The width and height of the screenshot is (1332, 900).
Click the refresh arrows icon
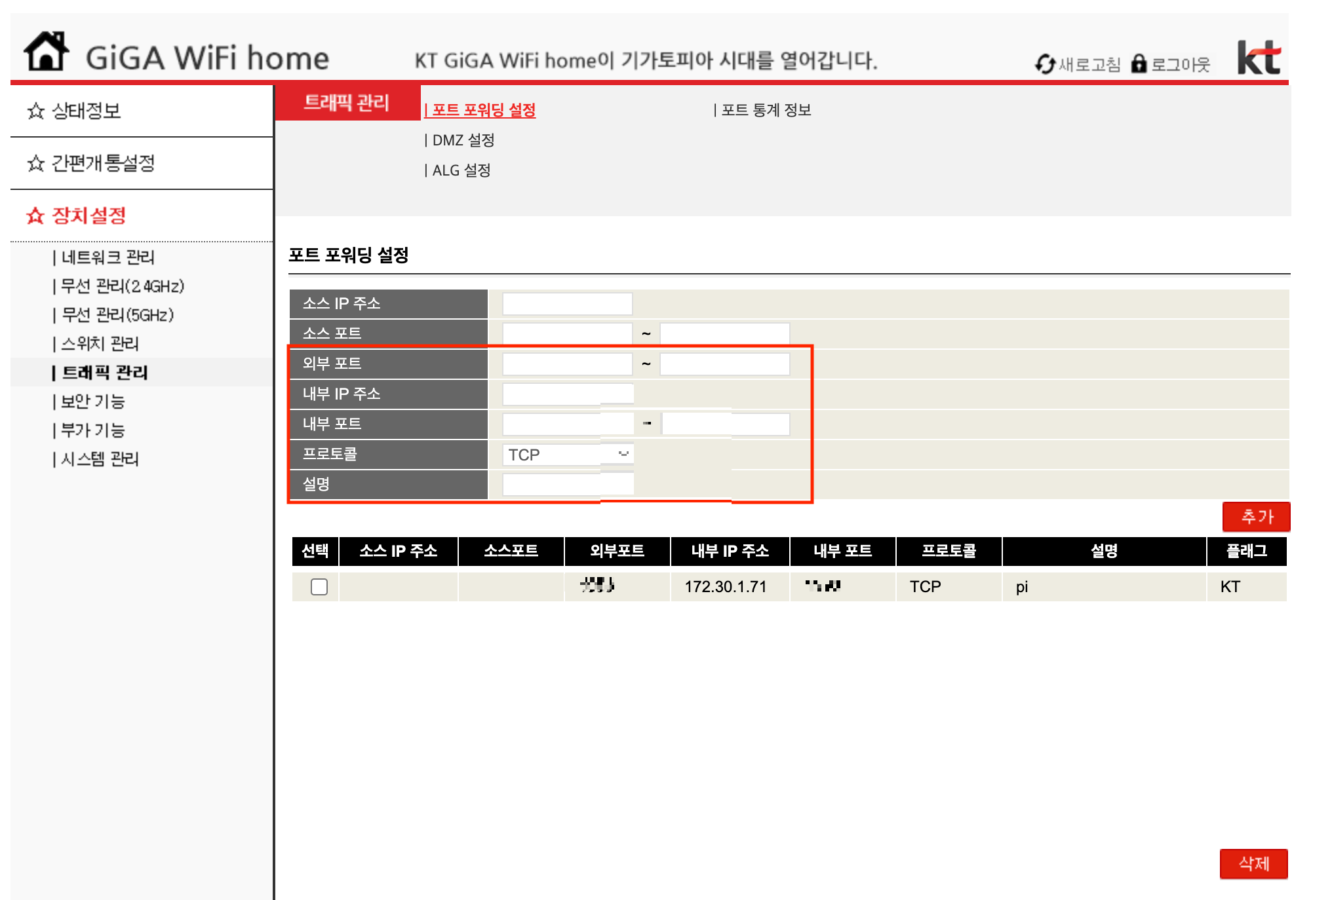tap(1044, 64)
